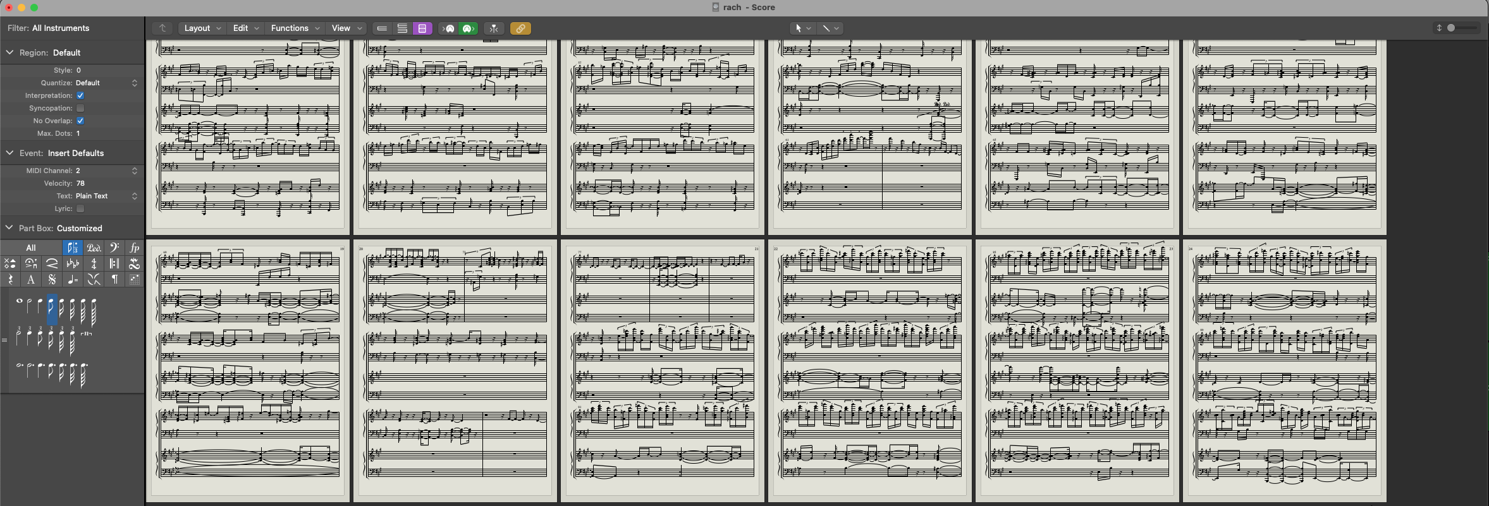Pick the sixteenth note in the Part Box
This screenshot has height=506, width=1489.
(61, 308)
